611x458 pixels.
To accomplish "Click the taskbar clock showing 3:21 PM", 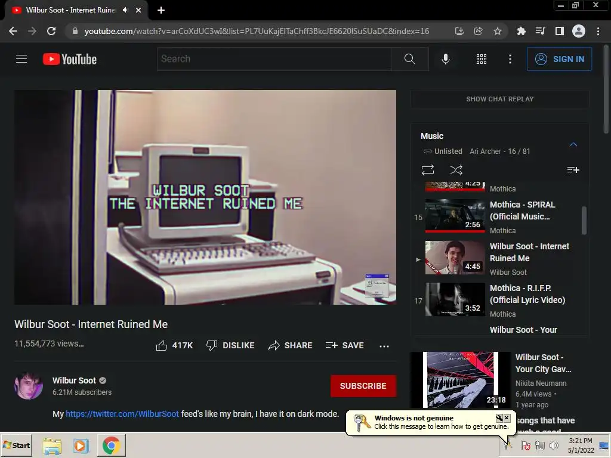I will [581, 445].
